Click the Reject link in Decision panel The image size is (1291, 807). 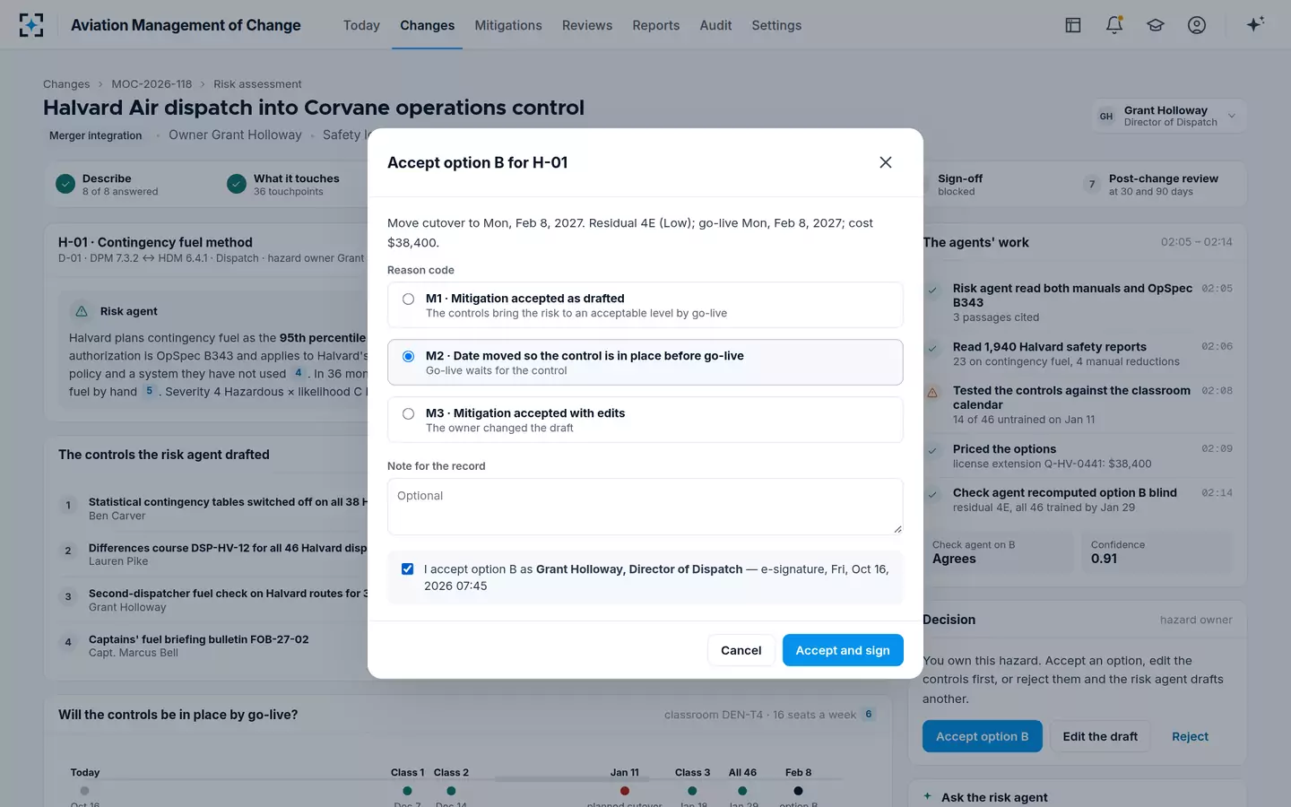pos(1190,736)
